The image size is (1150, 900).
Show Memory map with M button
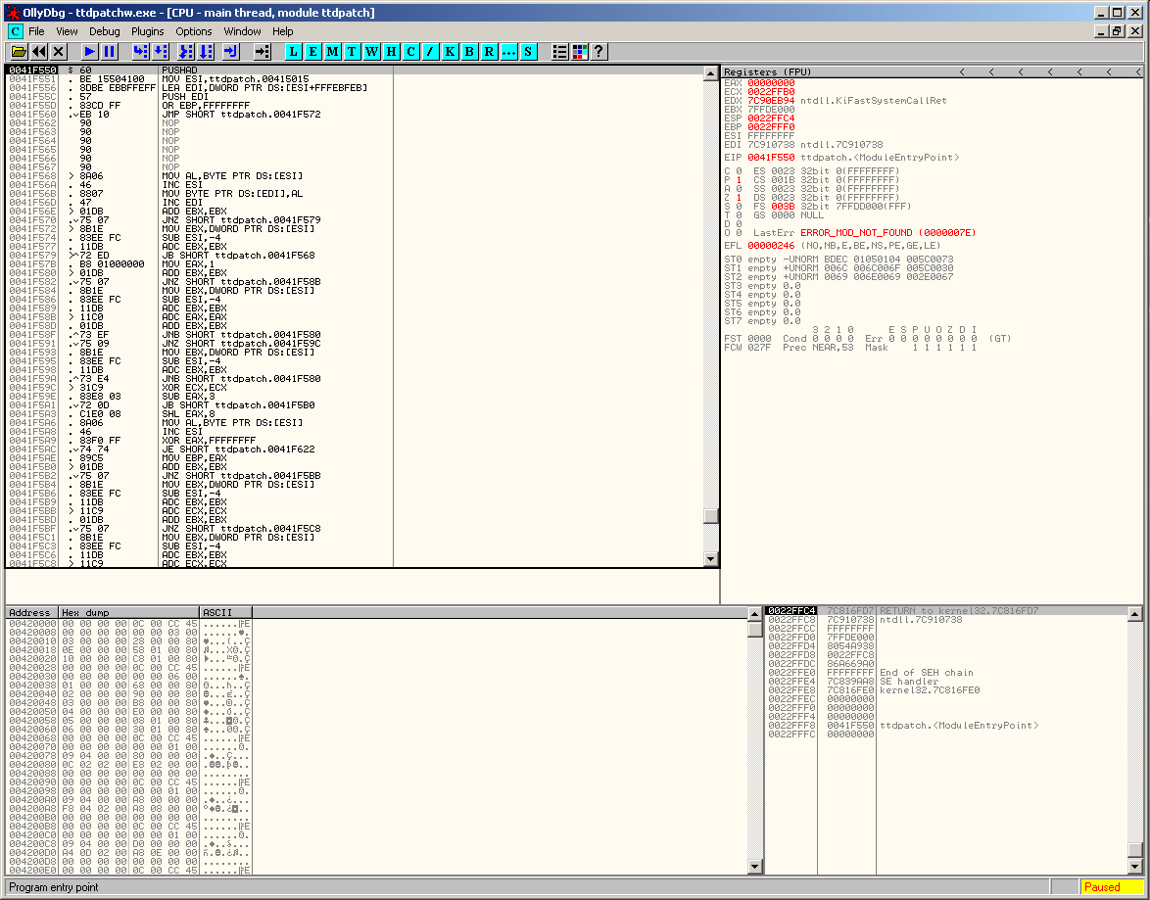pyautogui.click(x=333, y=51)
